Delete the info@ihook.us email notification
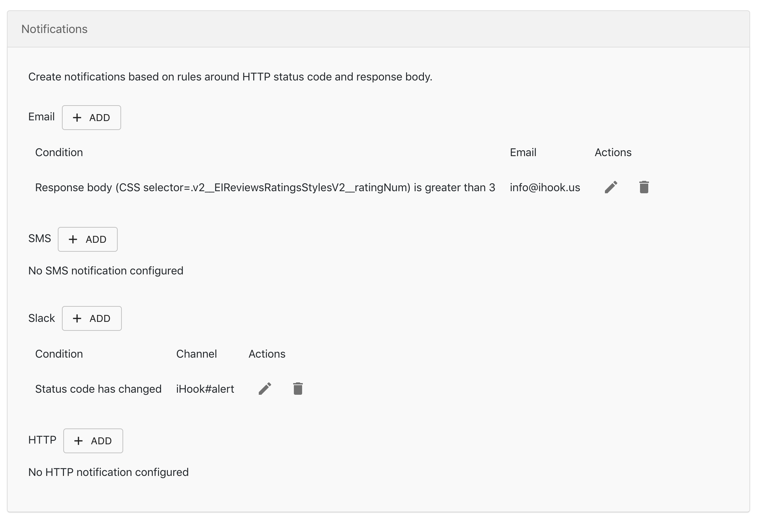The image size is (757, 522). (644, 187)
